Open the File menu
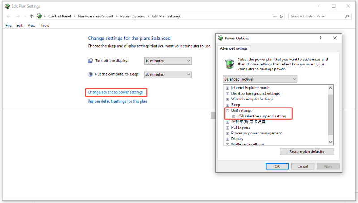Screen dimensions: 358x203 (x=9, y=26)
